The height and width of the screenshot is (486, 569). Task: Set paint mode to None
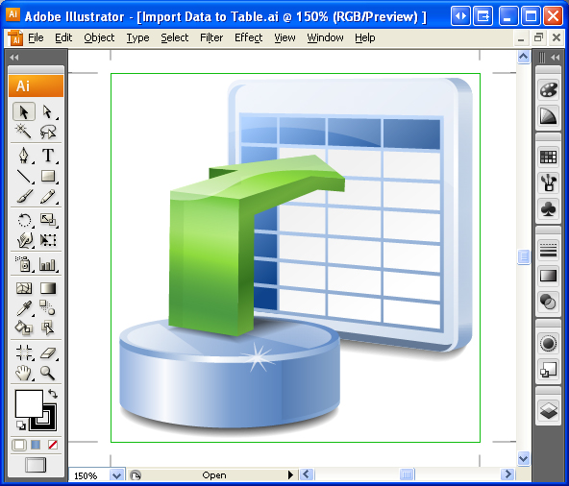point(53,445)
